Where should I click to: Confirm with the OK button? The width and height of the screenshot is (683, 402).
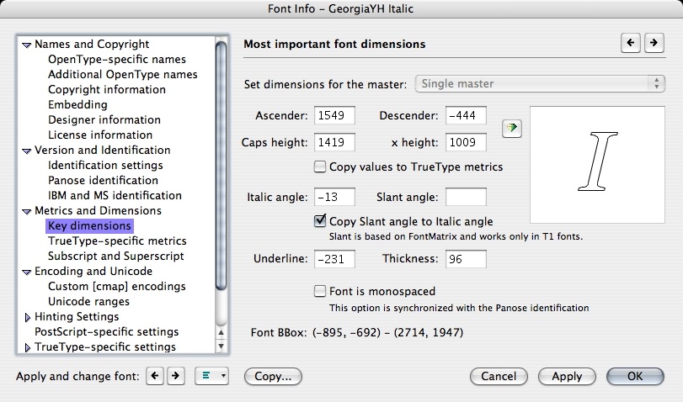point(635,376)
